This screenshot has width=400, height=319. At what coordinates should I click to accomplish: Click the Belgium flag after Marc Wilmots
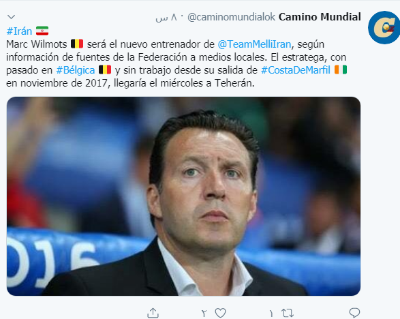click(x=77, y=44)
